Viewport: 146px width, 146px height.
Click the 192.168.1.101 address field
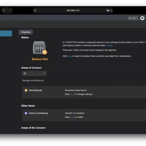[73, 11]
